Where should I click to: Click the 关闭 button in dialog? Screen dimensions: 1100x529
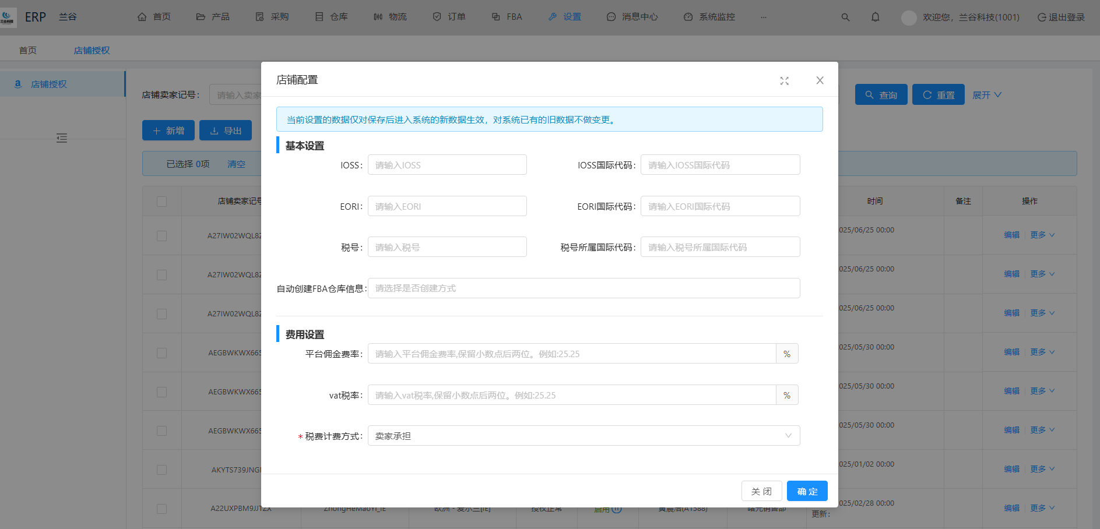(761, 491)
